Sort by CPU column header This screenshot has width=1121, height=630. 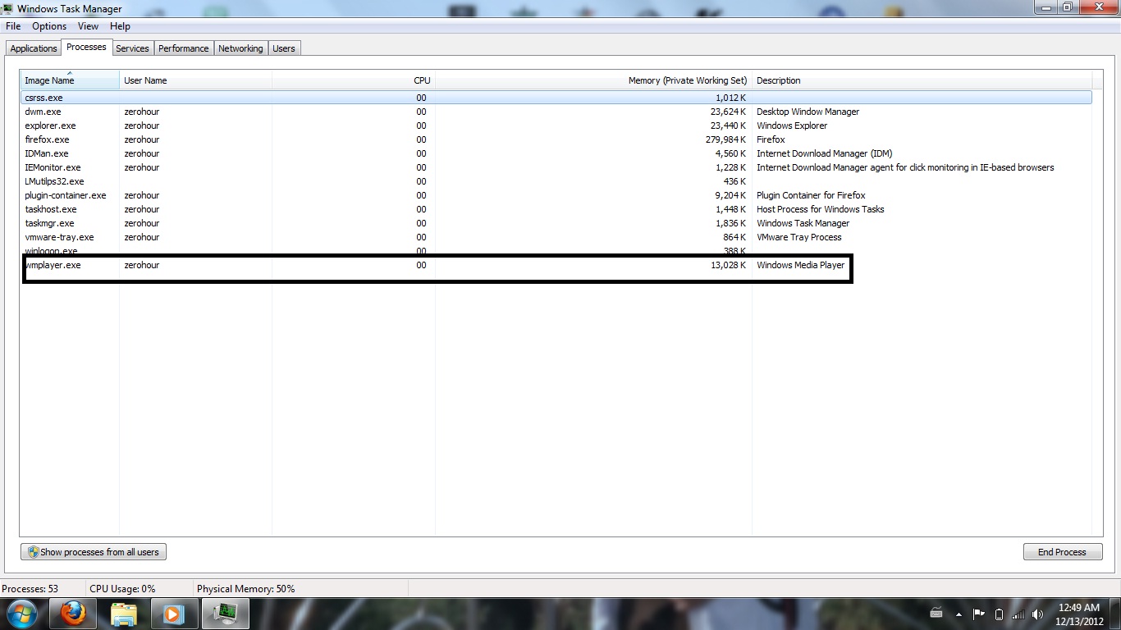coord(353,80)
